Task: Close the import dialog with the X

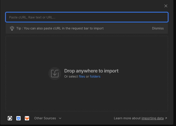Action: [x=166, y=6]
